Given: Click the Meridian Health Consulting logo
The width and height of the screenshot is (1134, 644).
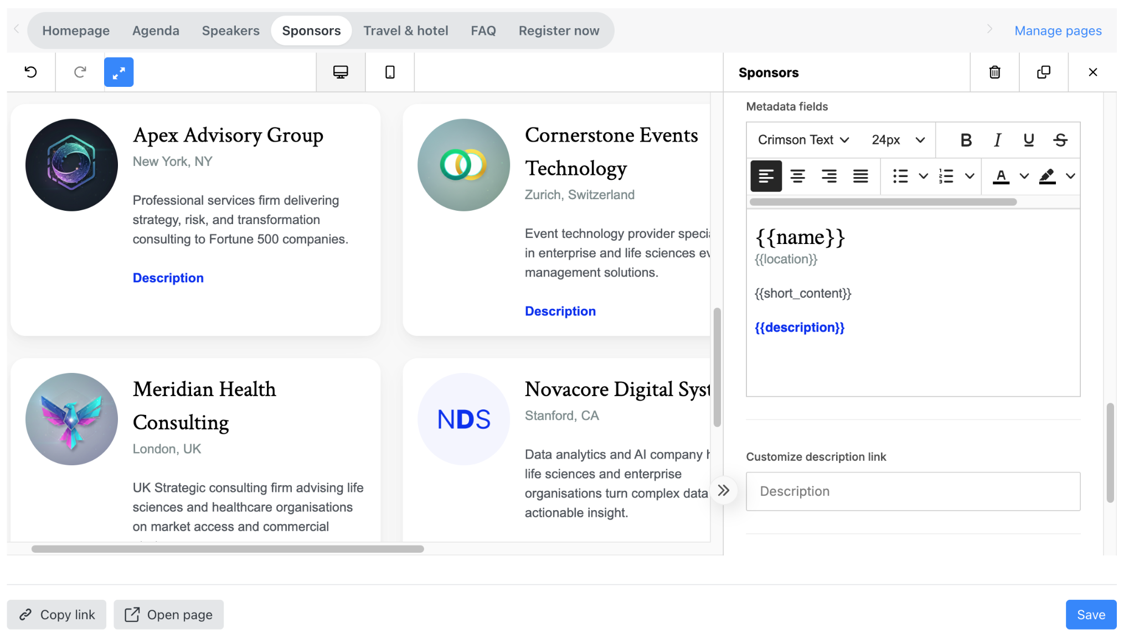Looking at the screenshot, I should click(71, 419).
